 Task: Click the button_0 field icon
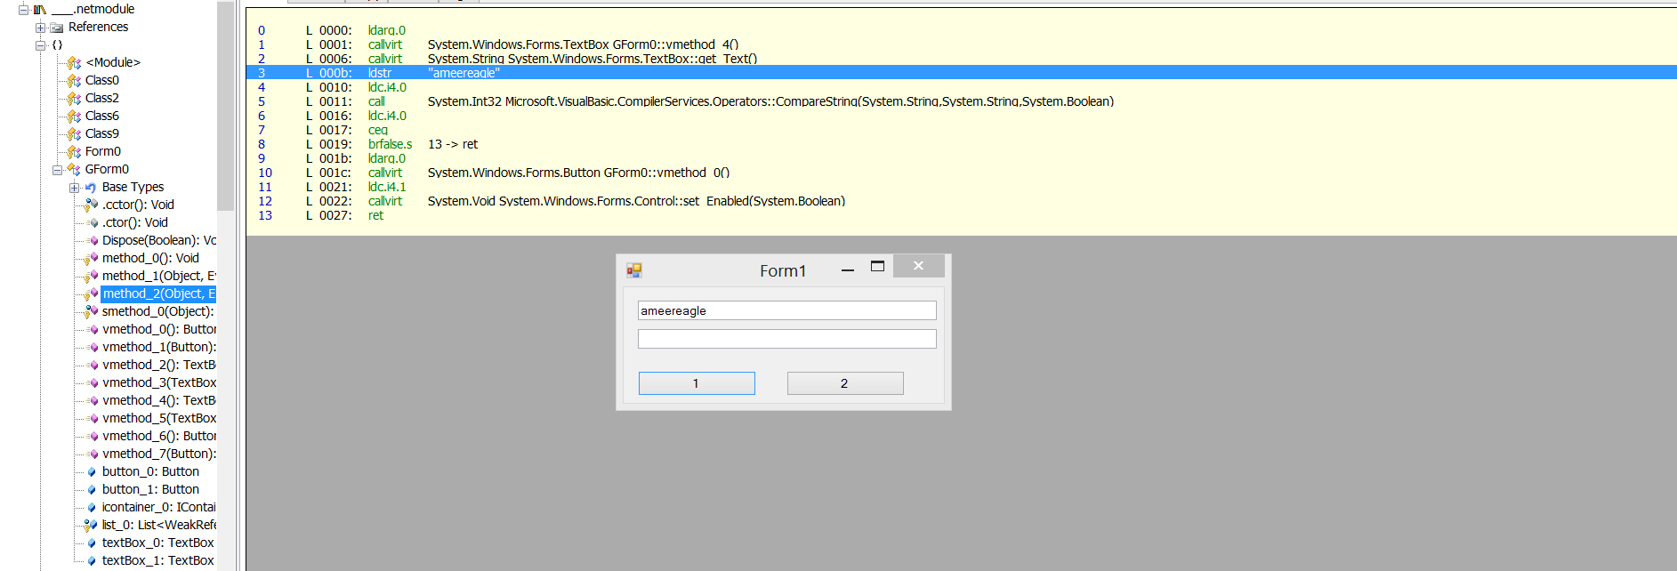pyautogui.click(x=92, y=472)
